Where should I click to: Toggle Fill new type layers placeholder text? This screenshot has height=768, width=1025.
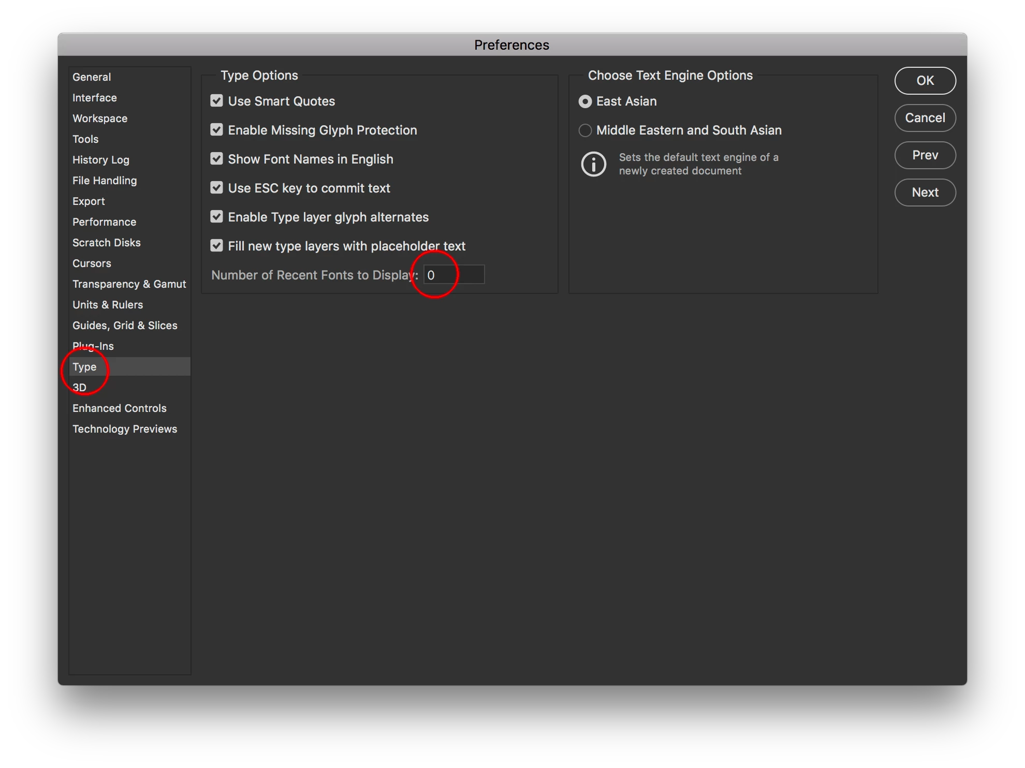click(x=216, y=246)
